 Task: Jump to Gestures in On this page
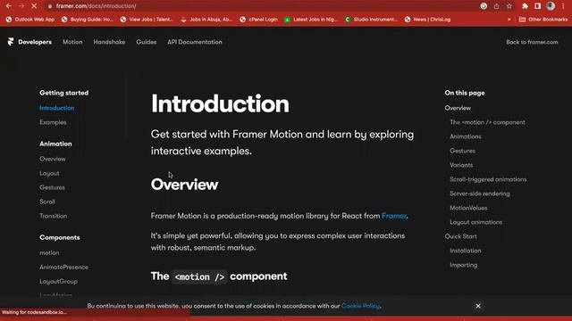[463, 151]
